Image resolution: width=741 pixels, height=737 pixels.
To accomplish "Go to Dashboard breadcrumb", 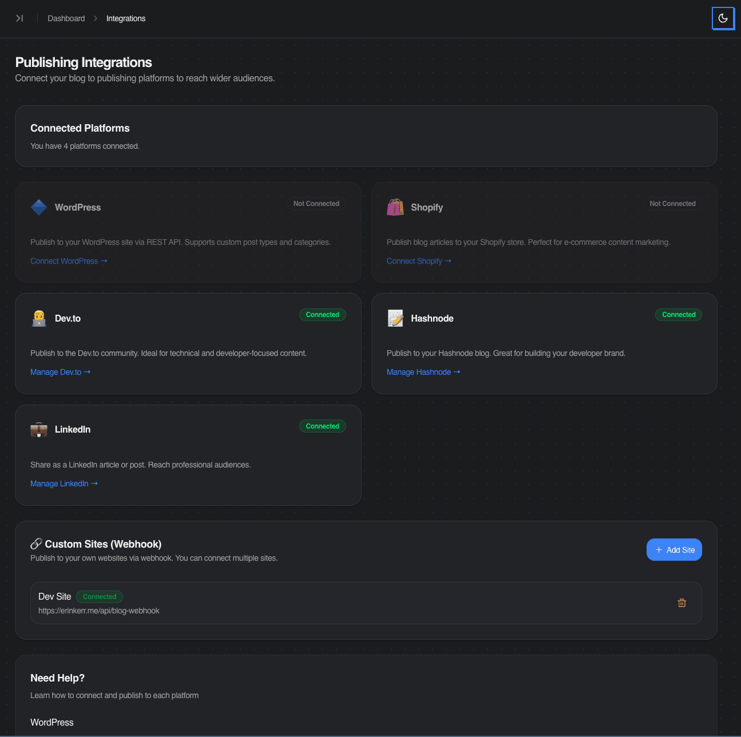I will coord(66,18).
